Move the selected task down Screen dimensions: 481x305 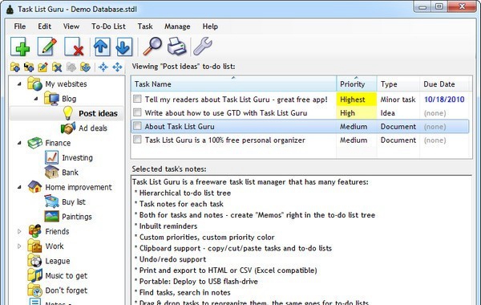[124, 47]
